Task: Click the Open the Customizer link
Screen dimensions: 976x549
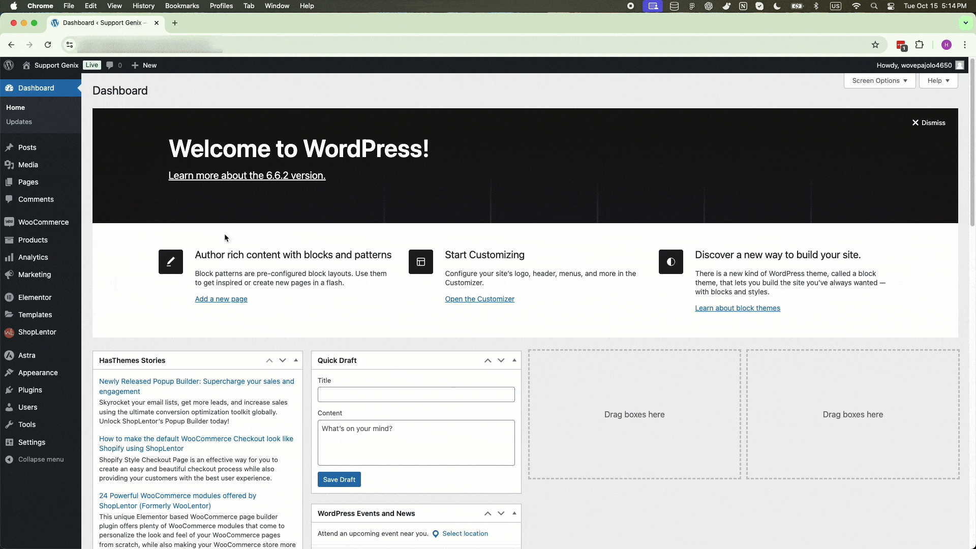Action: (x=479, y=298)
